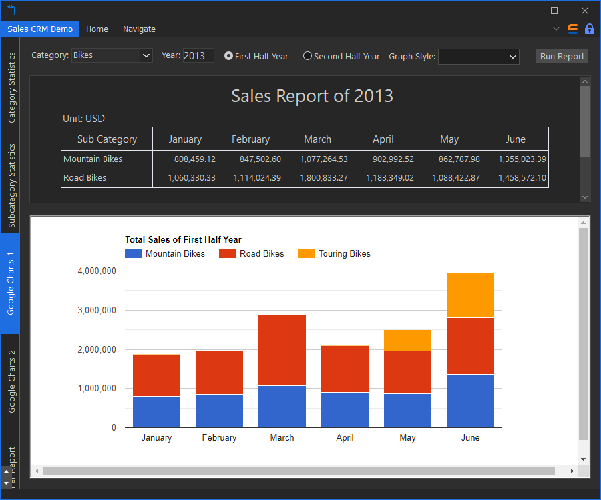Switch to Google Charts 1 side tab
Screen dimensions: 601x500
click(10, 283)
